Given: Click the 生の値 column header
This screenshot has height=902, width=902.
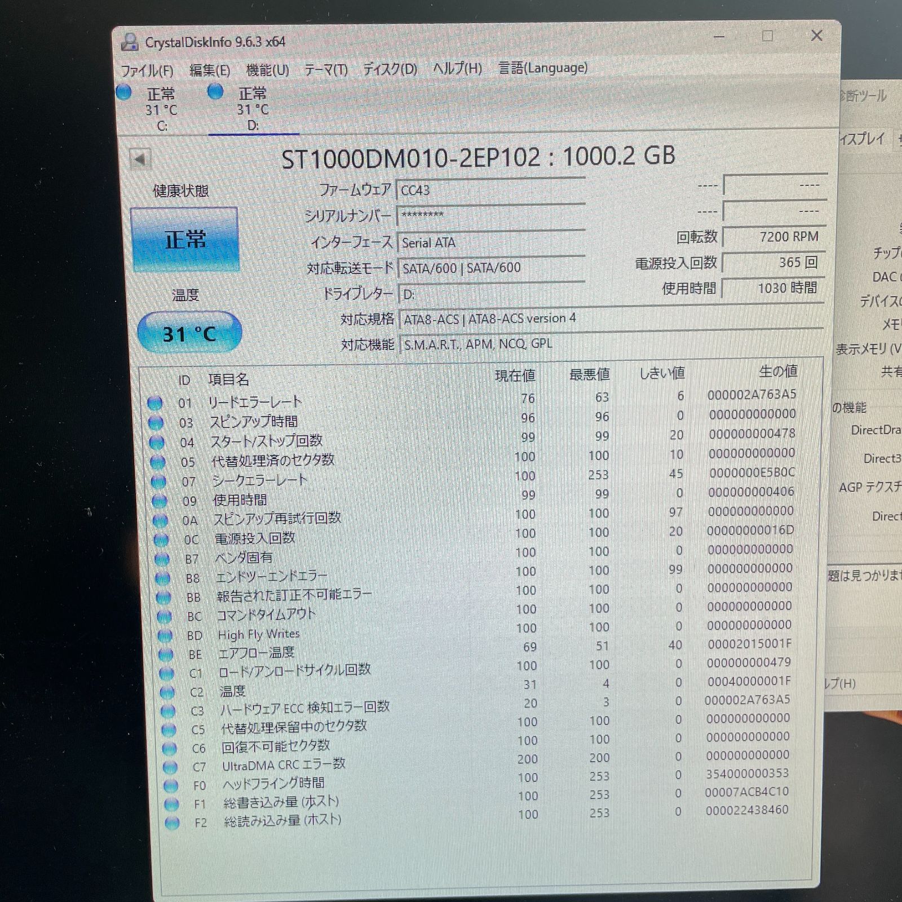Looking at the screenshot, I should point(778,371).
